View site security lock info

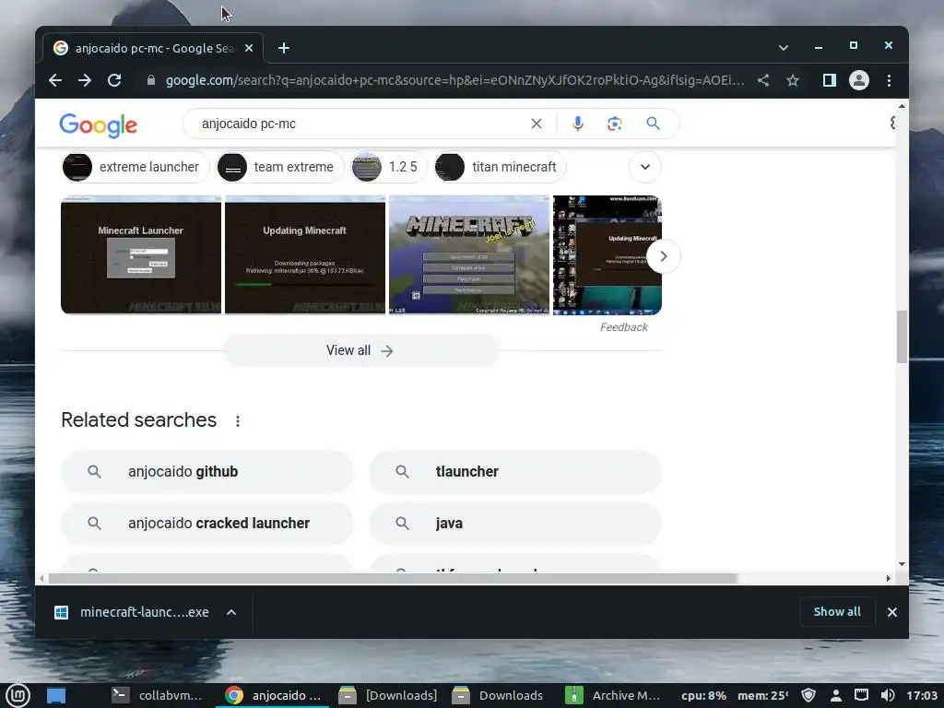(x=151, y=80)
